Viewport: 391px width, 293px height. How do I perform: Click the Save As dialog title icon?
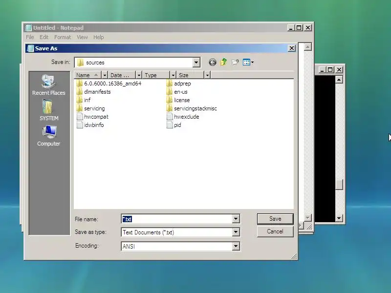[x=30, y=48]
